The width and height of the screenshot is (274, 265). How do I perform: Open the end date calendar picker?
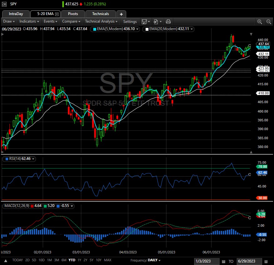[x=266, y=261]
